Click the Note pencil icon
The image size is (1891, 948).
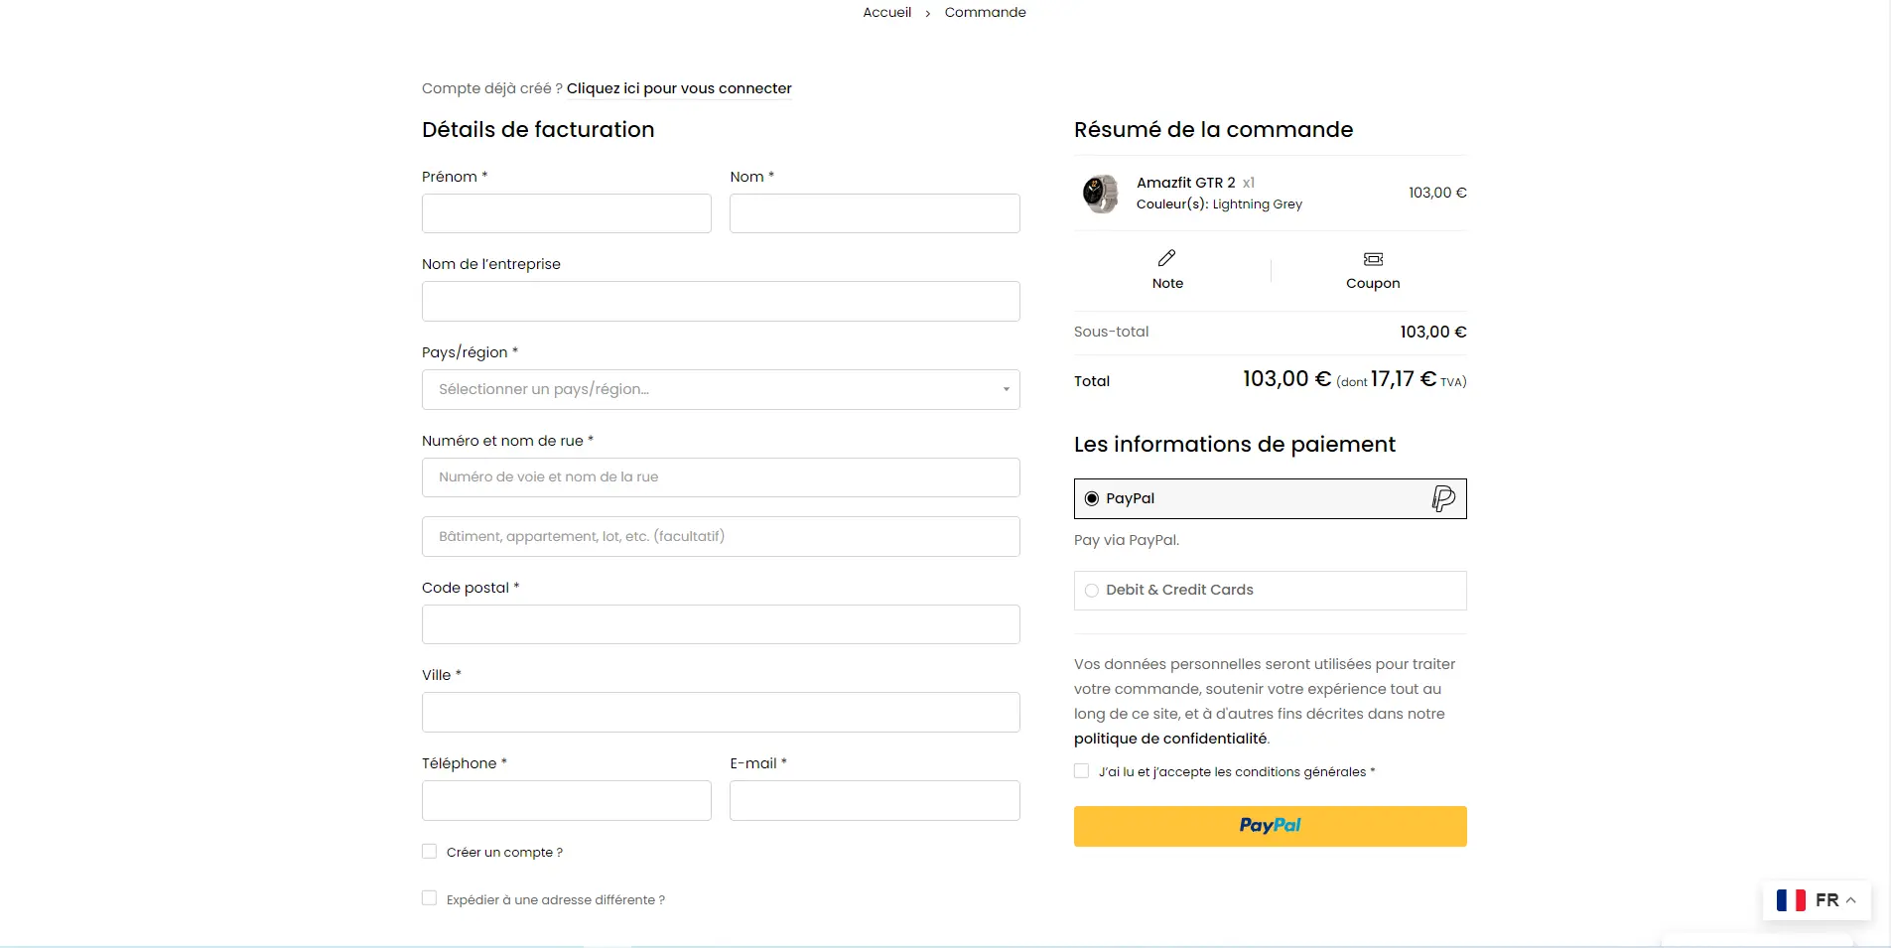(x=1166, y=258)
